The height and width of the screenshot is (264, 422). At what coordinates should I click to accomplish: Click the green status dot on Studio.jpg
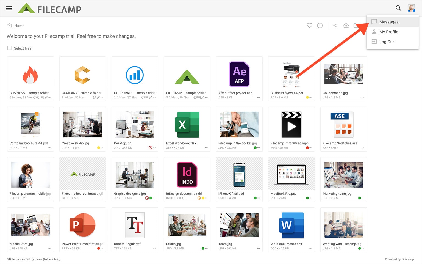[x=203, y=248]
